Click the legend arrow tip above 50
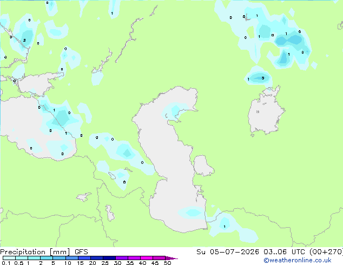343x265 pixels. [171, 258]
